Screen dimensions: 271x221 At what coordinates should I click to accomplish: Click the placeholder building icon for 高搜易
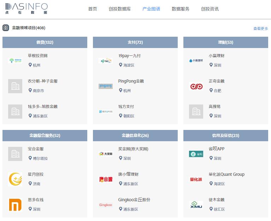pyautogui.click(x=196, y=111)
